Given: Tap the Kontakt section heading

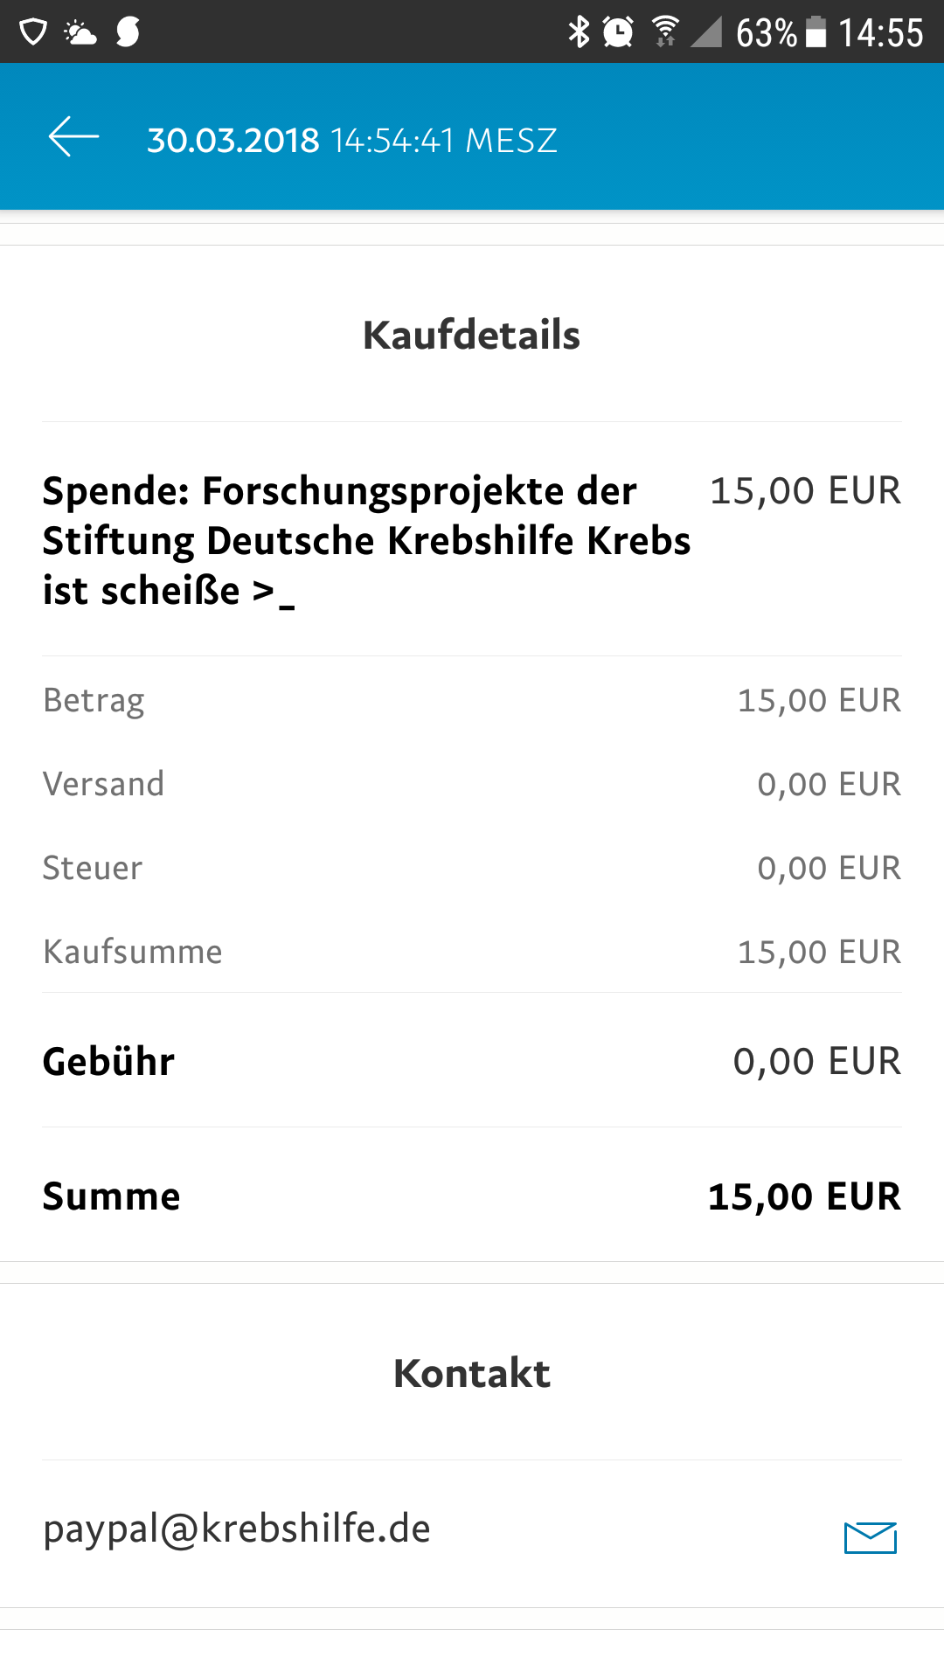Looking at the screenshot, I should pyautogui.click(x=472, y=1373).
